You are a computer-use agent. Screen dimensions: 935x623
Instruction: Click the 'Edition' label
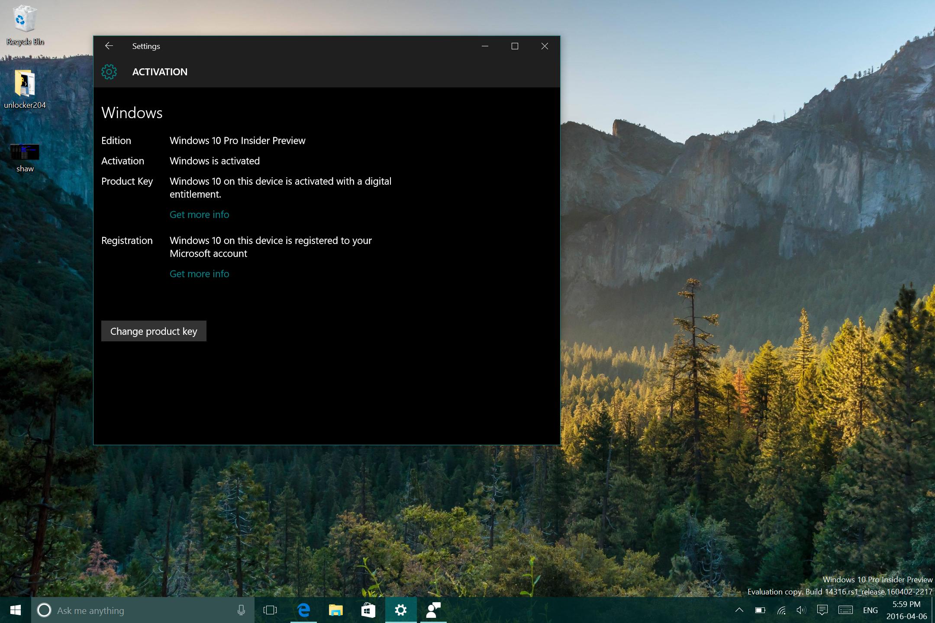(x=116, y=141)
